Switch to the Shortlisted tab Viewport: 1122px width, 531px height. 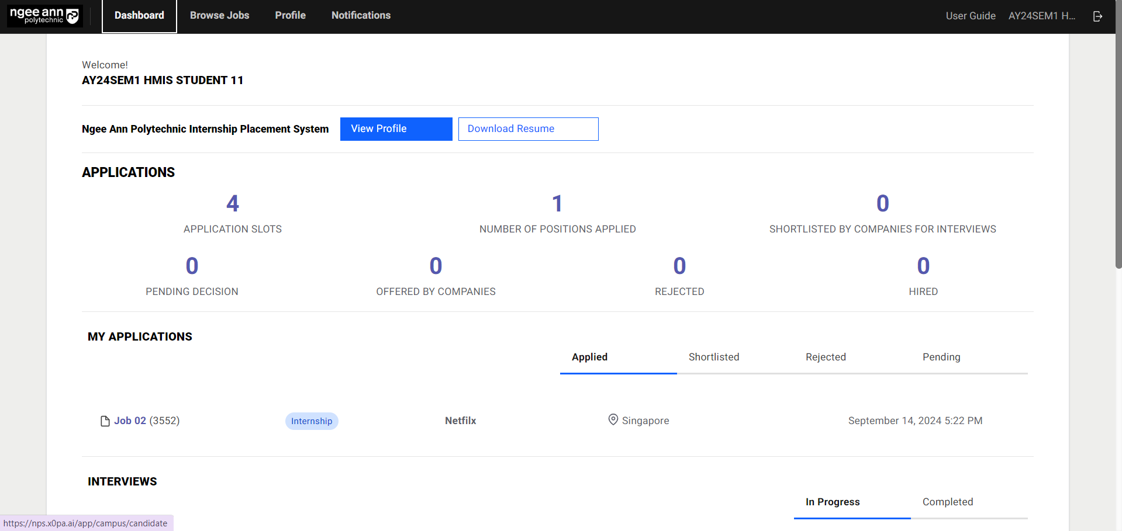pyautogui.click(x=713, y=358)
